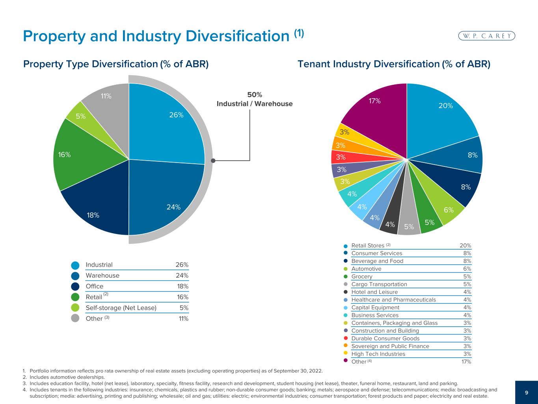This screenshot has height=404, width=538.
Task: Click the Tenant Industry Diversification heading
Action: 394,64
